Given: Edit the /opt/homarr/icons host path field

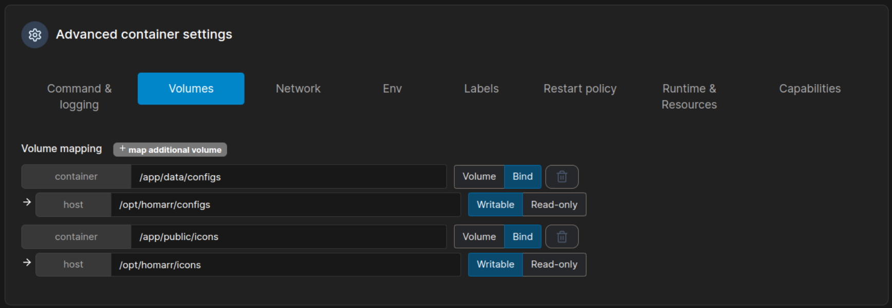Looking at the screenshot, I should tap(285, 265).
